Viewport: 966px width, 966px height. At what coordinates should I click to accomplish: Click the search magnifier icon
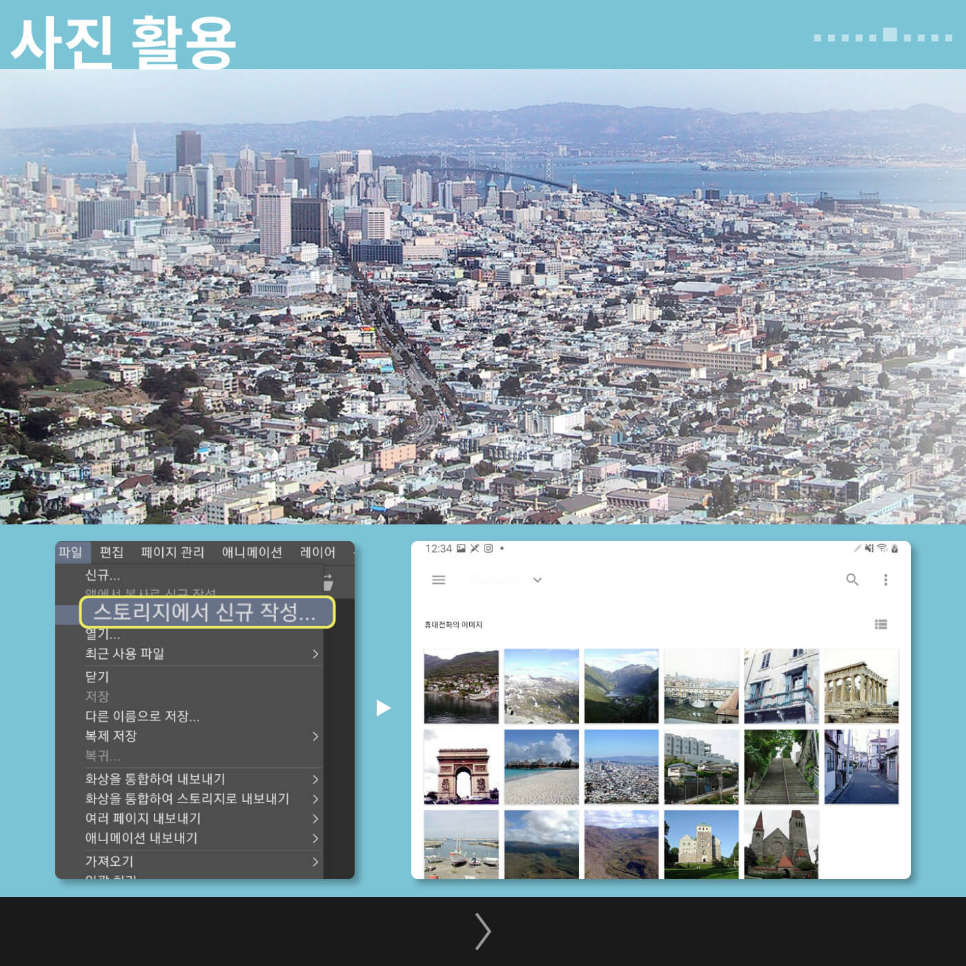point(852,580)
